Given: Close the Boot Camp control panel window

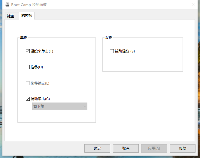Looking at the screenshot, I should [x=193, y=5].
